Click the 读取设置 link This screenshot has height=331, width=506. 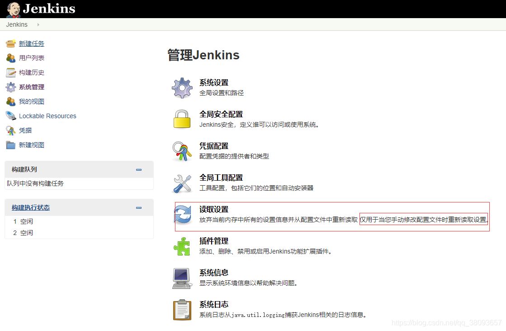coord(214,210)
